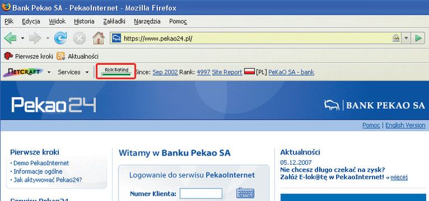Click the Aktualności heading in the page
The image size is (429, 201).
tap(300, 152)
